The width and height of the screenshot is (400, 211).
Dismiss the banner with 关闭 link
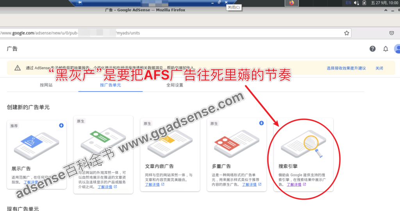tap(379, 68)
